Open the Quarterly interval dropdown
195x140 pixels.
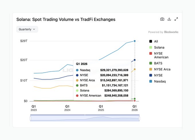(27, 29)
